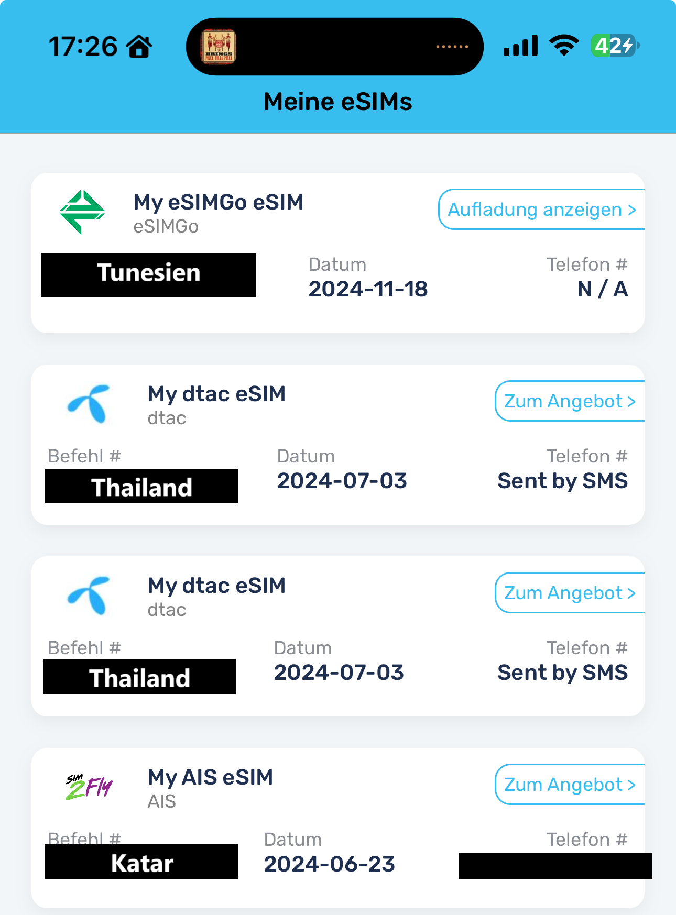The width and height of the screenshot is (676, 915).
Task: Tap the Meine eSIMs header title
Action: (x=338, y=102)
